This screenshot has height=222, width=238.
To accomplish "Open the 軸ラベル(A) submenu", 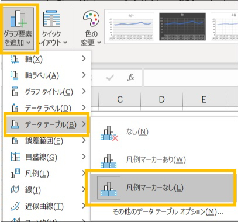I will click(47, 75).
